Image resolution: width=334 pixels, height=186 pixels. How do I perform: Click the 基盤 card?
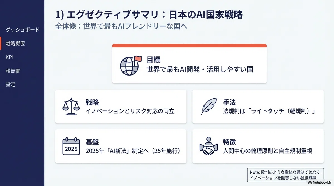coord(121,146)
